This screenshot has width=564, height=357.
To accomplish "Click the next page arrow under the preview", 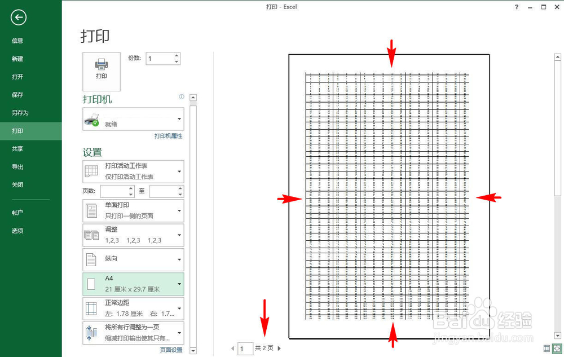I will (x=279, y=349).
